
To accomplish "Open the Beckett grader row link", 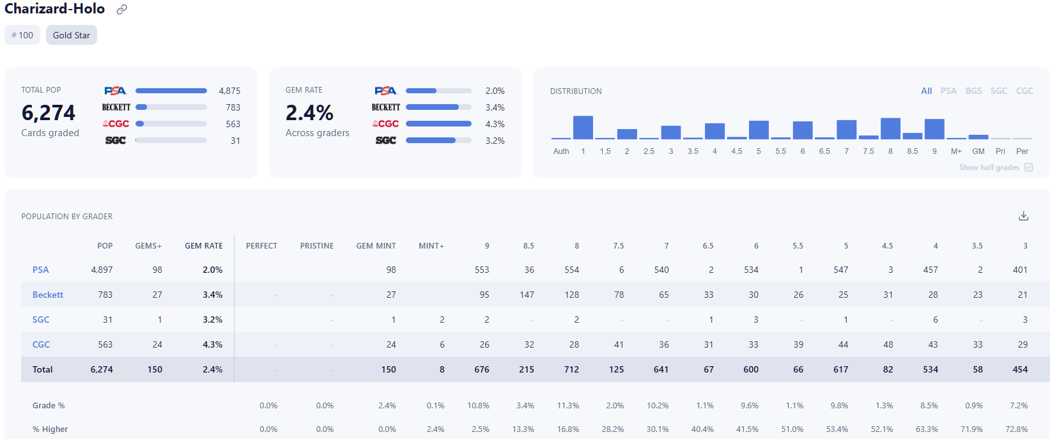I will point(48,295).
